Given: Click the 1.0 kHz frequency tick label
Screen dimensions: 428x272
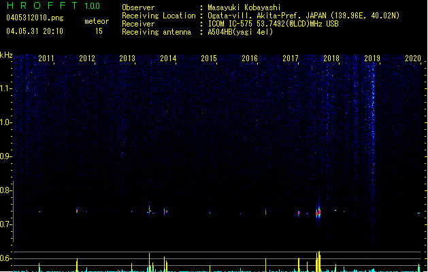Looking at the screenshot, I should (x=5, y=122).
